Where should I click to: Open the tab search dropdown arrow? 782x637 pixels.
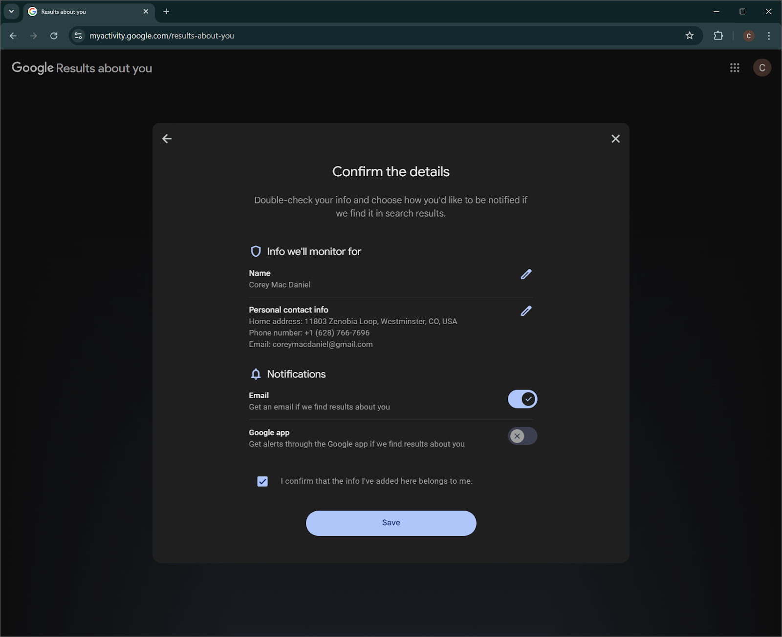(x=11, y=11)
